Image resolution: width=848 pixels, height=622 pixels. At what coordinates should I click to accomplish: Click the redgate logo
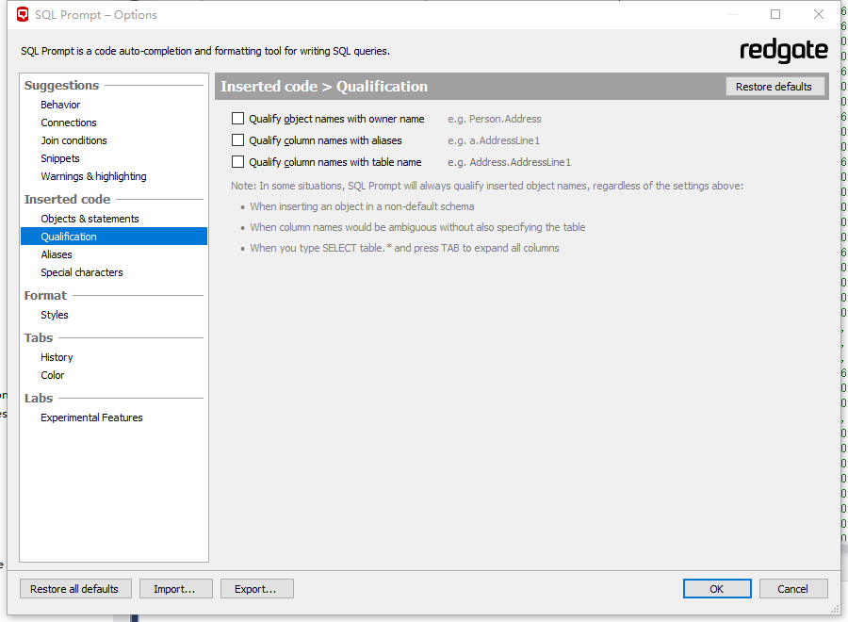tap(784, 51)
